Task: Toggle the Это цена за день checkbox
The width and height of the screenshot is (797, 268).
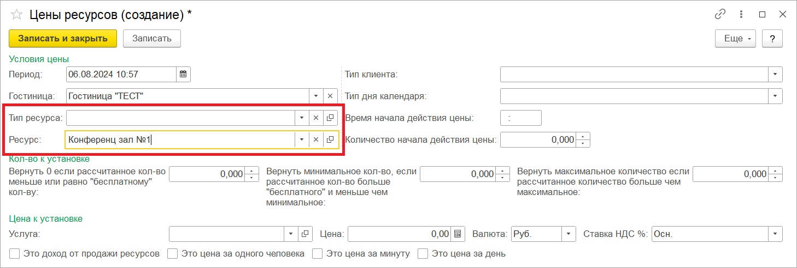Action: click(x=423, y=253)
